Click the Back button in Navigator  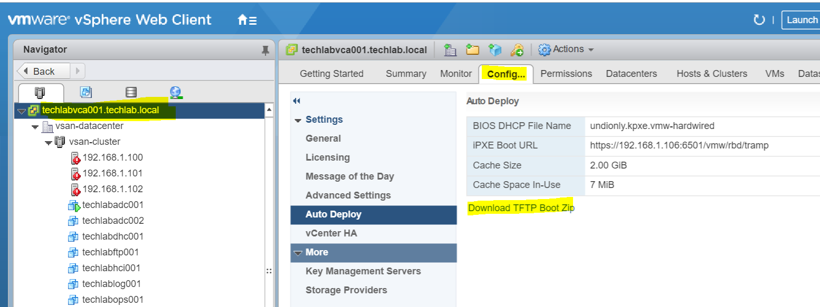(x=43, y=71)
